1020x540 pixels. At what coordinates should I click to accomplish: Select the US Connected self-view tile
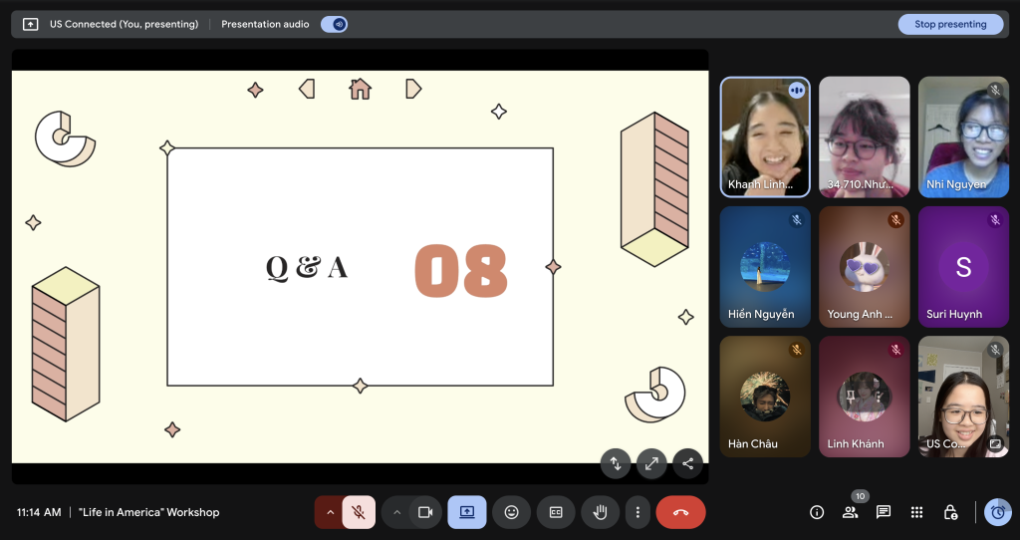click(x=963, y=397)
